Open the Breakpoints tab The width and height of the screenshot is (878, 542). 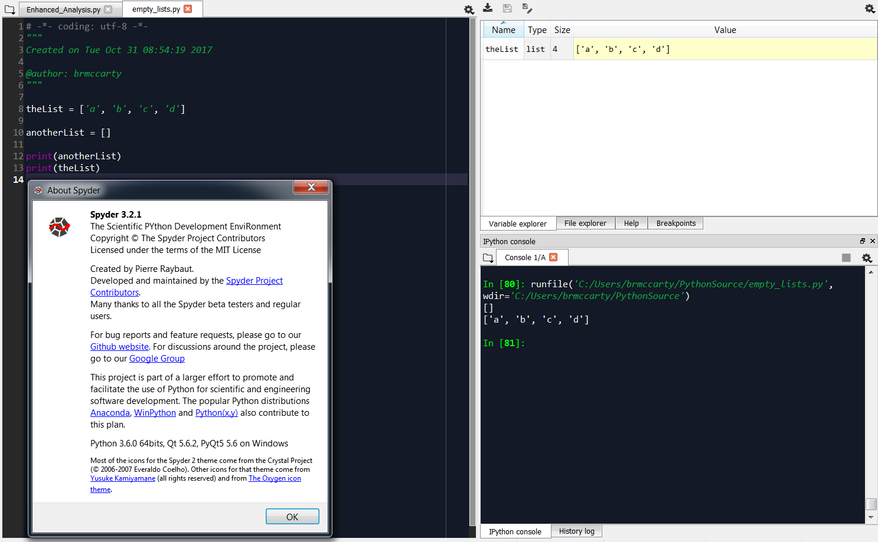675,223
